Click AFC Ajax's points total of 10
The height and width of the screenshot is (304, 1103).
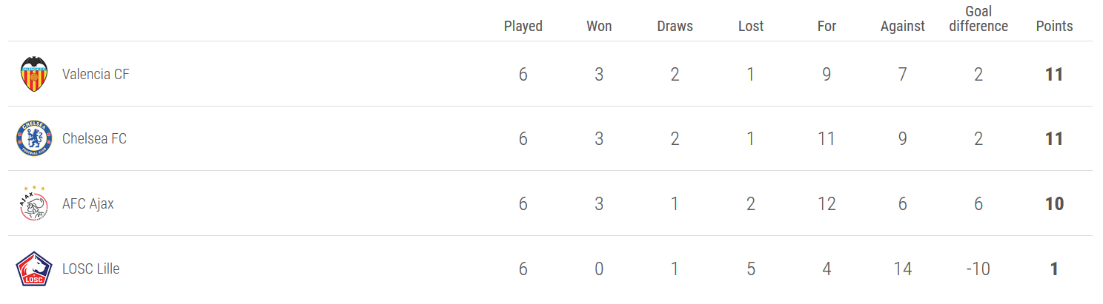click(1054, 203)
